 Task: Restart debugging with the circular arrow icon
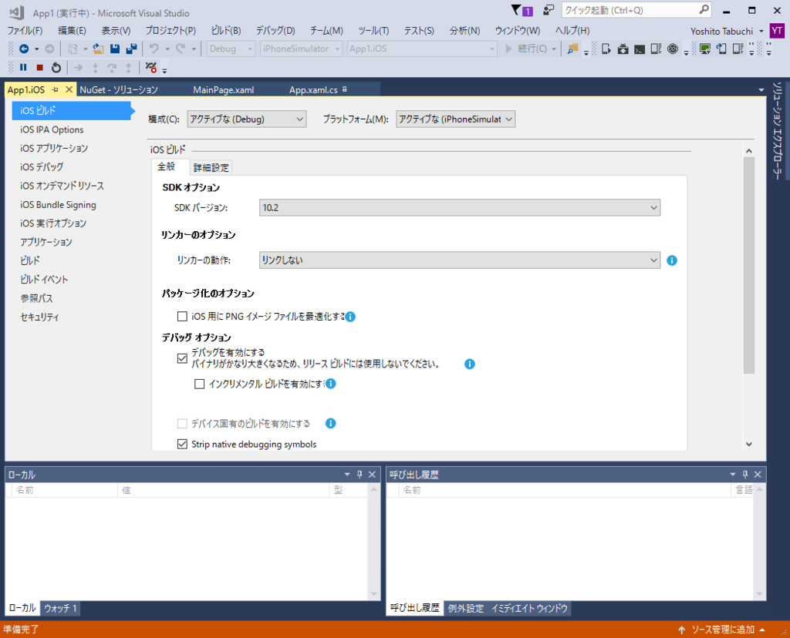tap(56, 68)
